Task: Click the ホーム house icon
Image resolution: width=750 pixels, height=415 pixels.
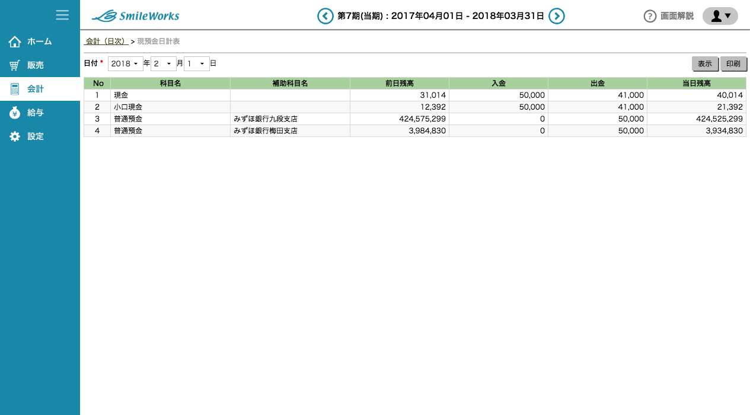Action: click(x=15, y=41)
